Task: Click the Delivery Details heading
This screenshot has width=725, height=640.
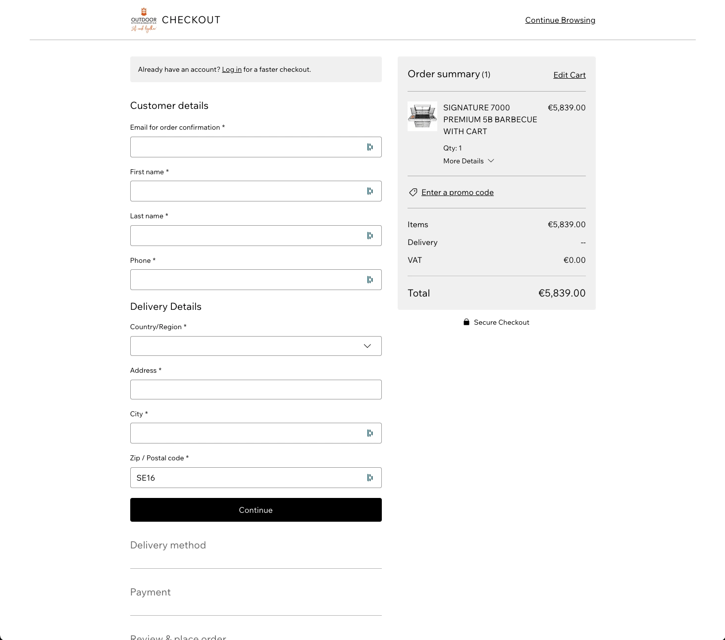Action: [166, 306]
